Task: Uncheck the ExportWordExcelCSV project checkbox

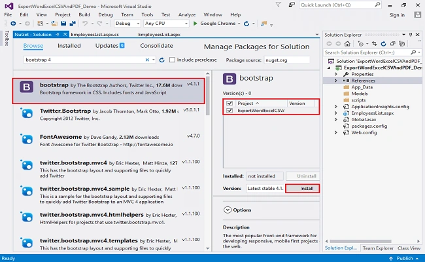Action: pyautogui.click(x=229, y=111)
